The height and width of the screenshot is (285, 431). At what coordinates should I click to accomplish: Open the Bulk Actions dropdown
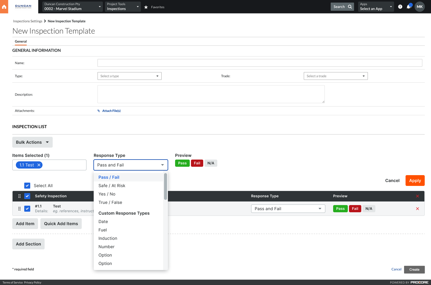coord(32,142)
